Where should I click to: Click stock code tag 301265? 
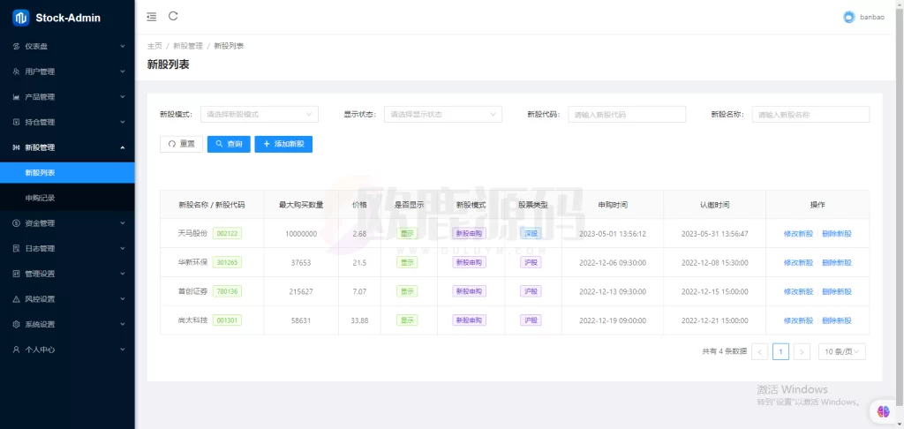pyautogui.click(x=227, y=262)
